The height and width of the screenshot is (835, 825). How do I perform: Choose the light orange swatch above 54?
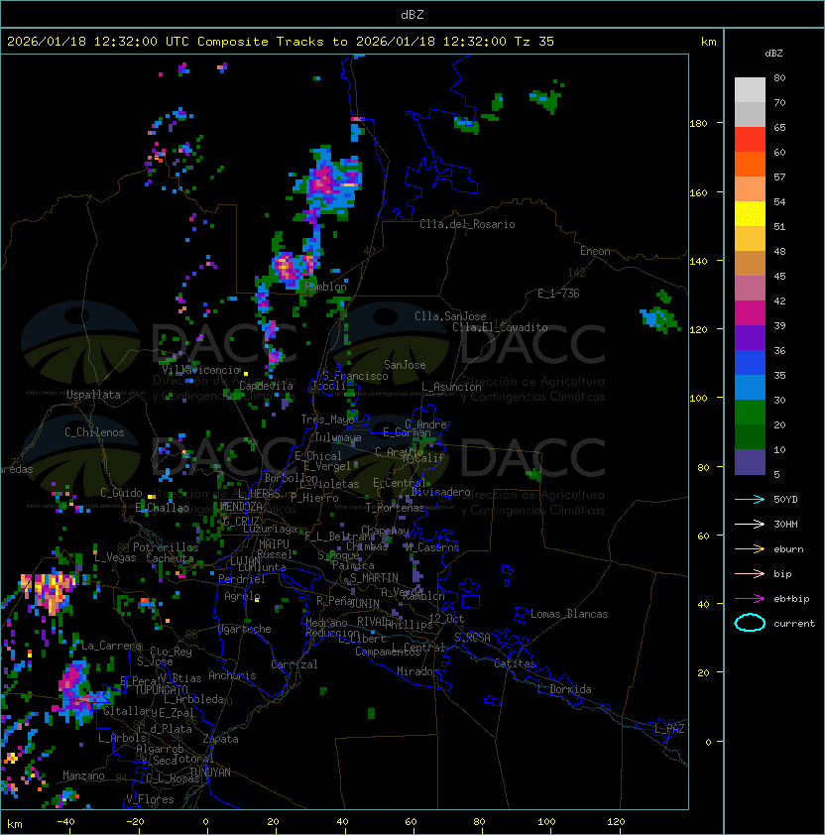pyautogui.click(x=750, y=189)
